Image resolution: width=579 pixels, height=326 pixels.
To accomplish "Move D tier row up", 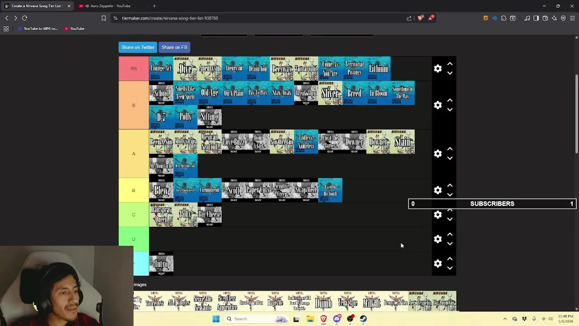I will point(450,235).
